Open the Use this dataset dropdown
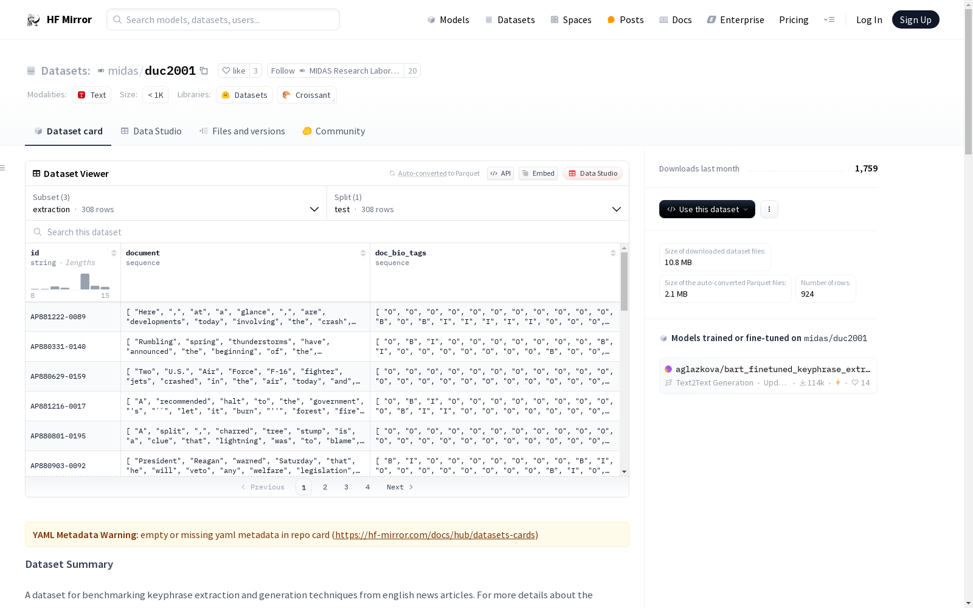Screen dimensions: 973x608 pyautogui.click(x=707, y=209)
